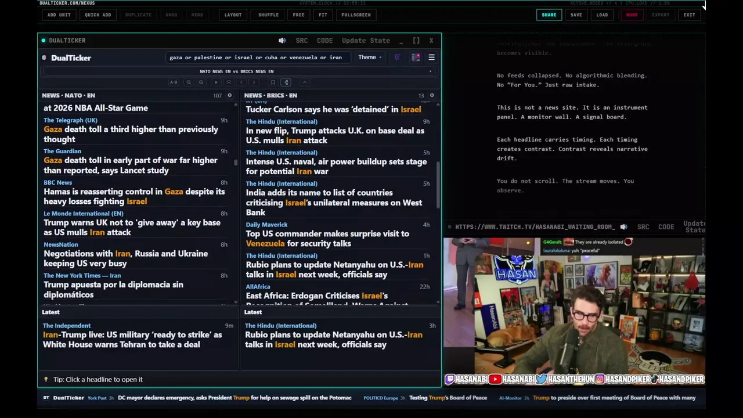Viewport: 743px width, 418px height.
Task: Click the LAYOUT button
Action: pos(233,15)
